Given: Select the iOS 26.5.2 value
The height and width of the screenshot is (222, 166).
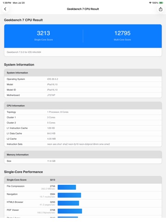Looking at the screenshot, I should (53, 79).
